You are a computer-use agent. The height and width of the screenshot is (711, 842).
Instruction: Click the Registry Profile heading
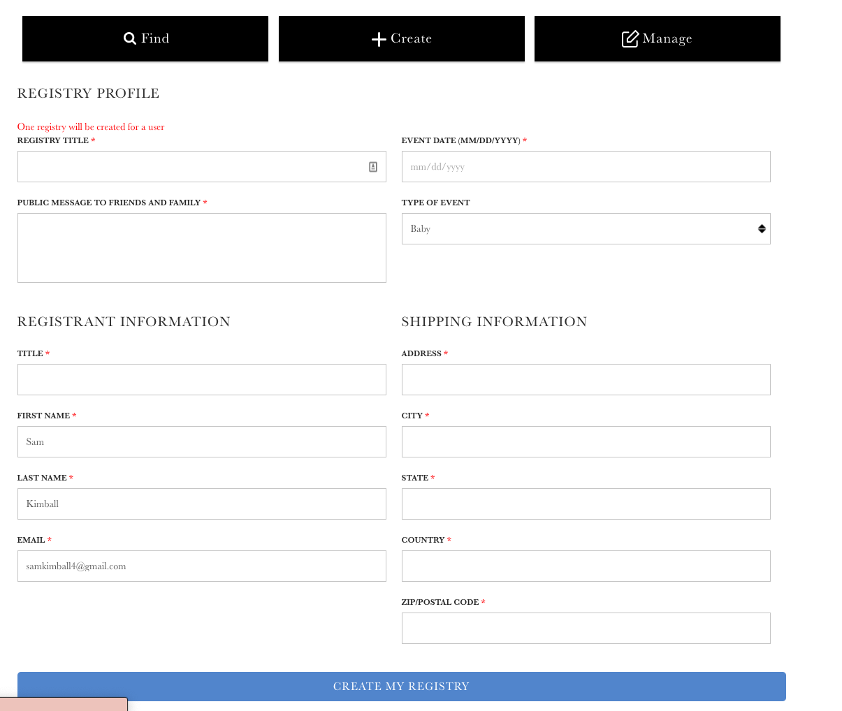click(x=89, y=94)
